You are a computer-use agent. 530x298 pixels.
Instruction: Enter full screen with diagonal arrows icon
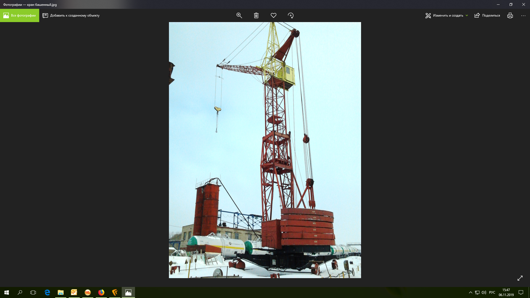tap(520, 278)
